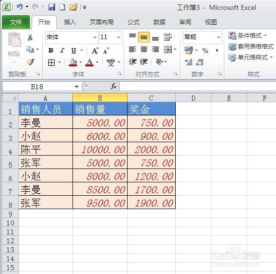Toggle Center horizontal alignment
Image resolution: width=276 pixels, height=274 pixels.
coord(144,50)
